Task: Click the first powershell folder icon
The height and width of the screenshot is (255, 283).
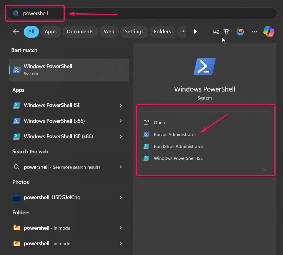Action: click(x=17, y=228)
